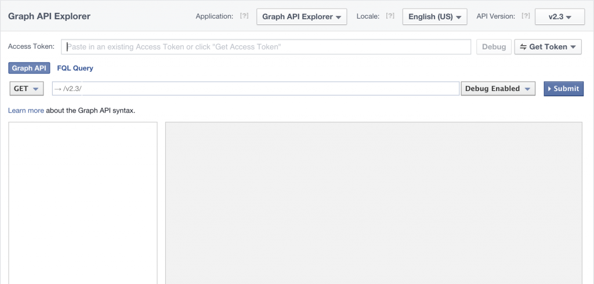
Task: Open the API Version v2.3 dropdown
Action: [x=560, y=17]
